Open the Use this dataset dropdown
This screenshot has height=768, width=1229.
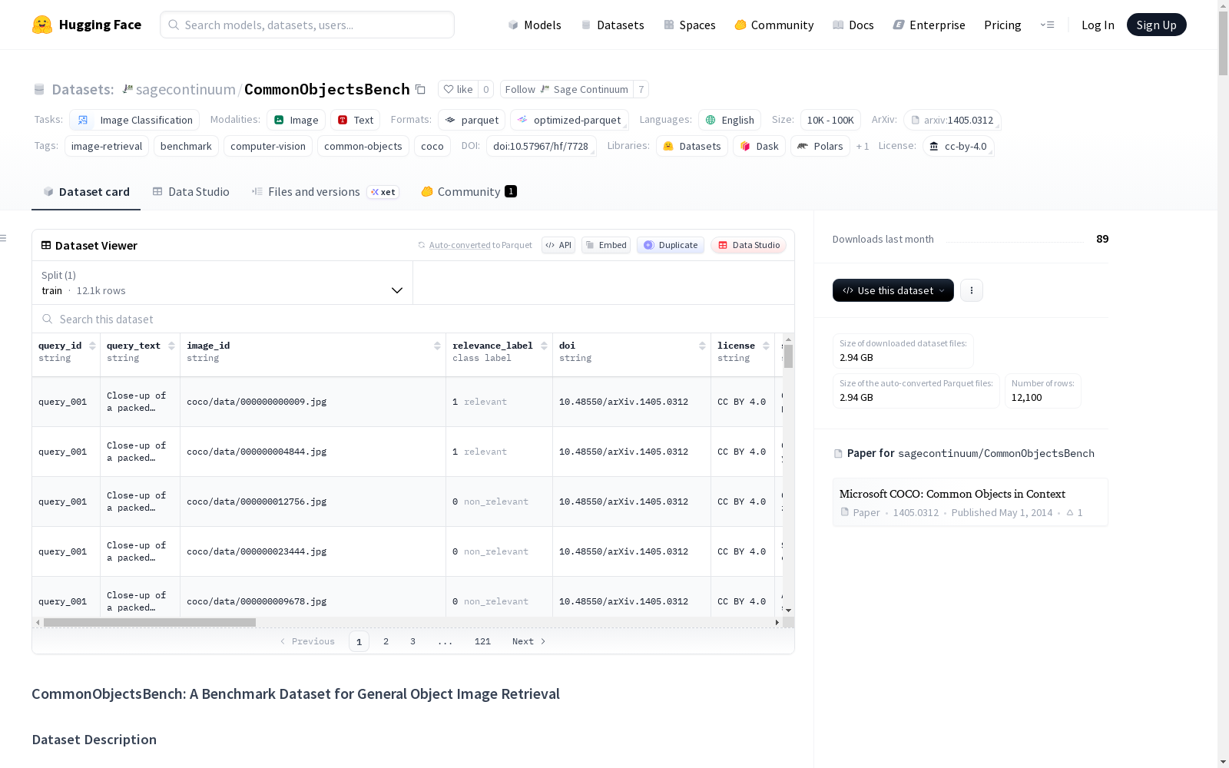click(x=893, y=290)
